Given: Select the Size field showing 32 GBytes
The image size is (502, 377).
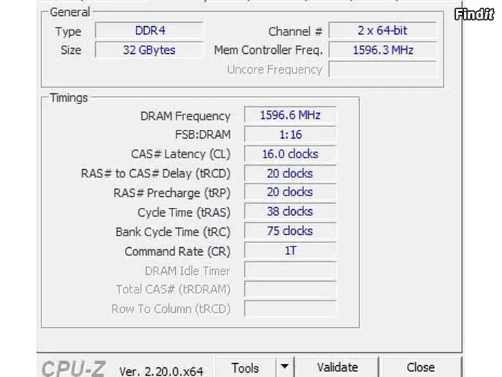Looking at the screenshot, I should click(149, 50).
